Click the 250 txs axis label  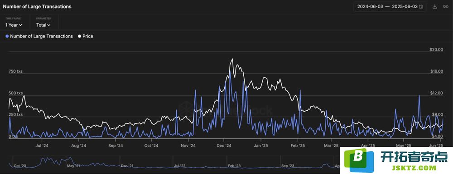click(x=15, y=114)
